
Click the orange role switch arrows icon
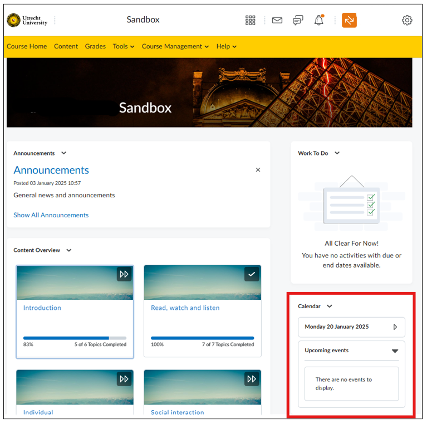click(349, 20)
